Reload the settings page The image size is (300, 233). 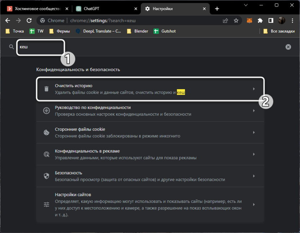point(29,21)
